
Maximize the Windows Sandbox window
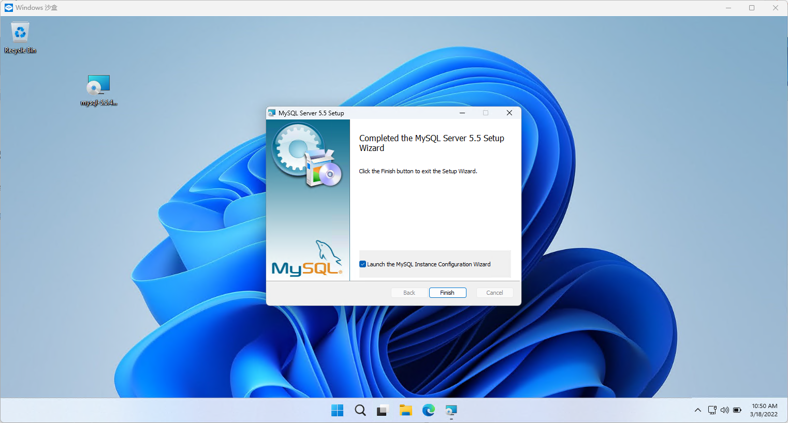click(x=752, y=8)
